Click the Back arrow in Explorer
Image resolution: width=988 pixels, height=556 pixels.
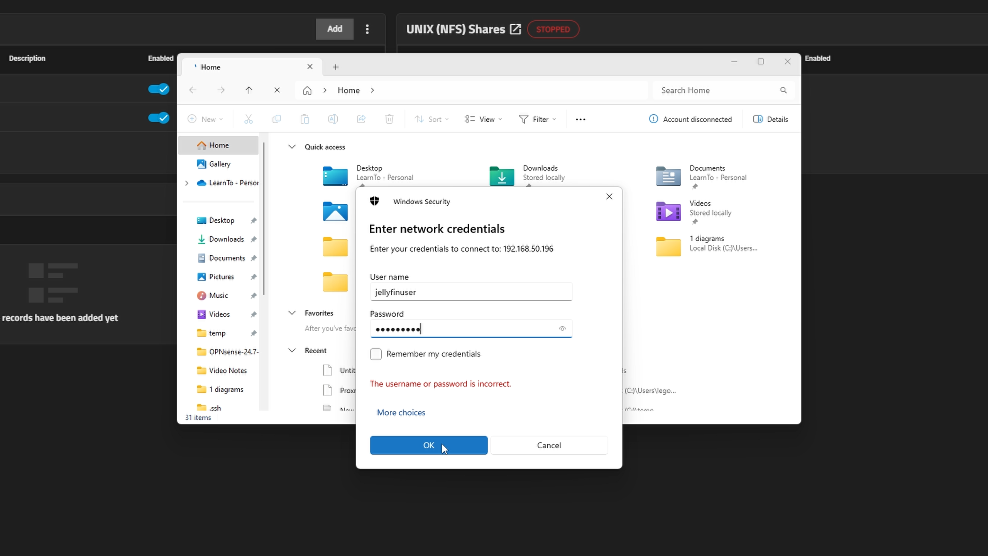[193, 90]
